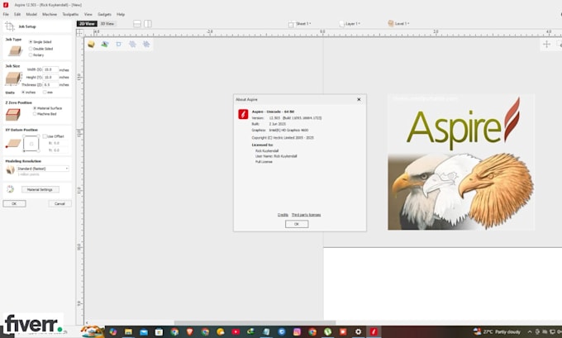Open the Brave browser from the taskbar

(189, 332)
